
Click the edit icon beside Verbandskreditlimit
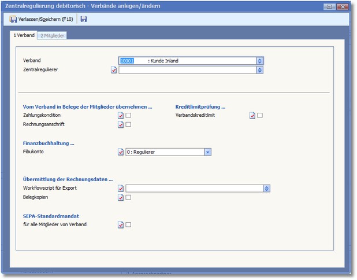(x=252, y=116)
